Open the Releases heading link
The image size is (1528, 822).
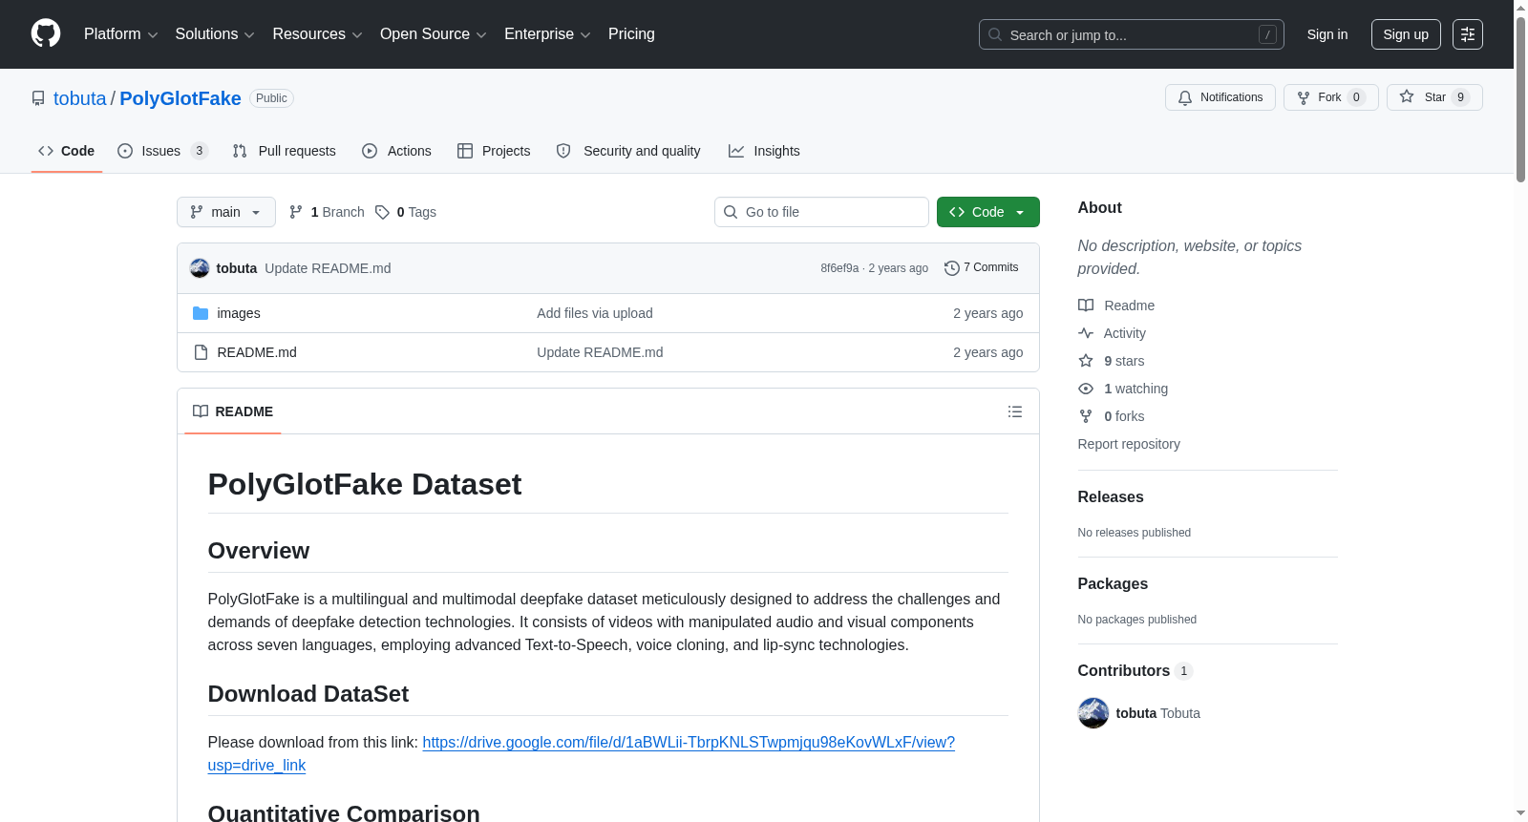tap(1111, 497)
